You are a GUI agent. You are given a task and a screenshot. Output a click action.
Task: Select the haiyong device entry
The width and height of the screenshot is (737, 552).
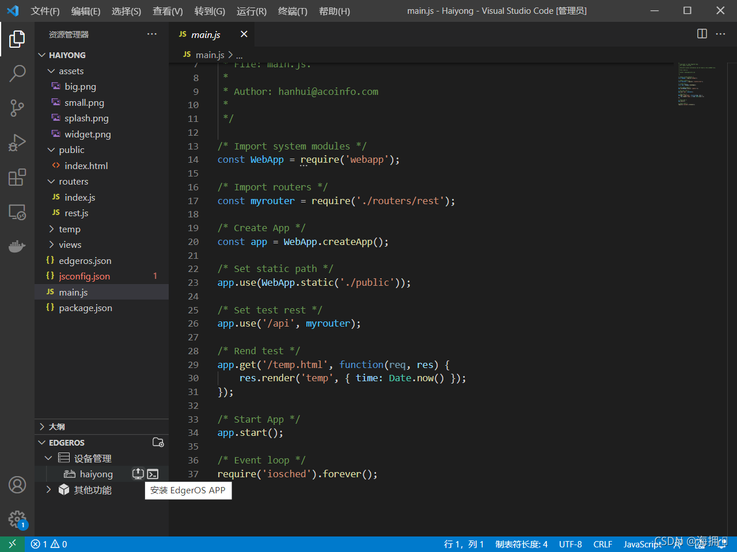point(96,474)
